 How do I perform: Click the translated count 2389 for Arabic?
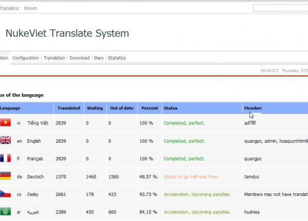click(61, 212)
